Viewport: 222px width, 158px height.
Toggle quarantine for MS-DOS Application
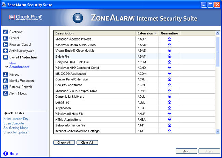[169, 74]
